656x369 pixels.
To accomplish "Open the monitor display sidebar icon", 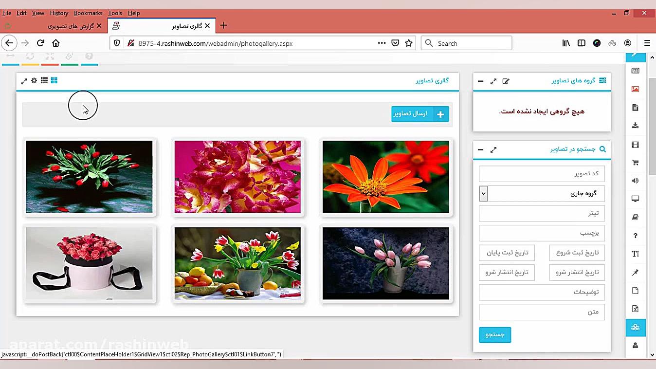I will click(635, 199).
